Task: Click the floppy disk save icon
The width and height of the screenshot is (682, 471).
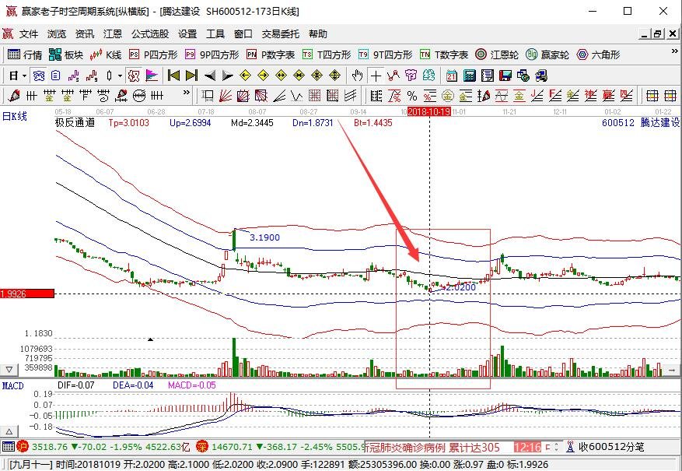Action: [505, 76]
